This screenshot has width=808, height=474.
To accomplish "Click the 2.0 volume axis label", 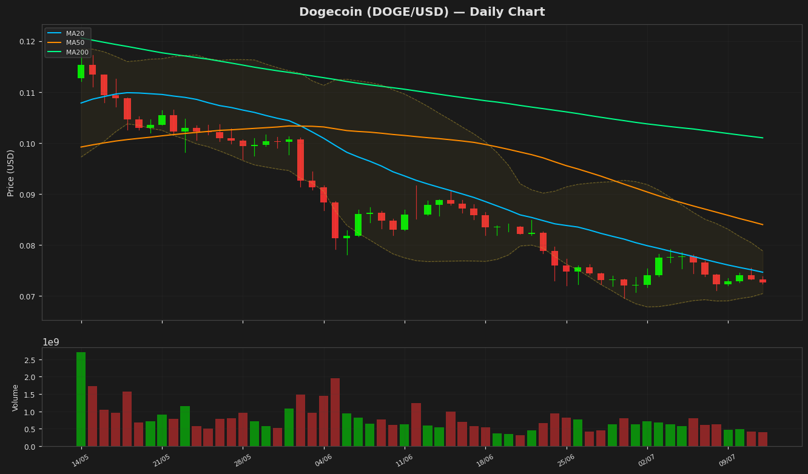I will (x=30, y=377).
